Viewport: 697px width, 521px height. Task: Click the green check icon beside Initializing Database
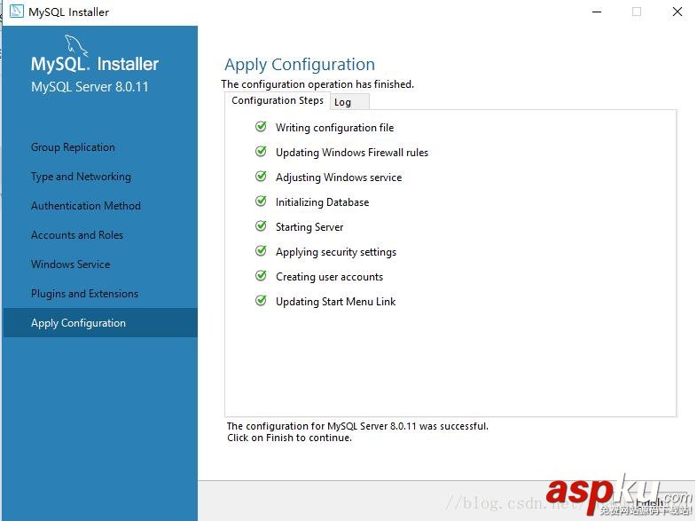pyautogui.click(x=261, y=201)
